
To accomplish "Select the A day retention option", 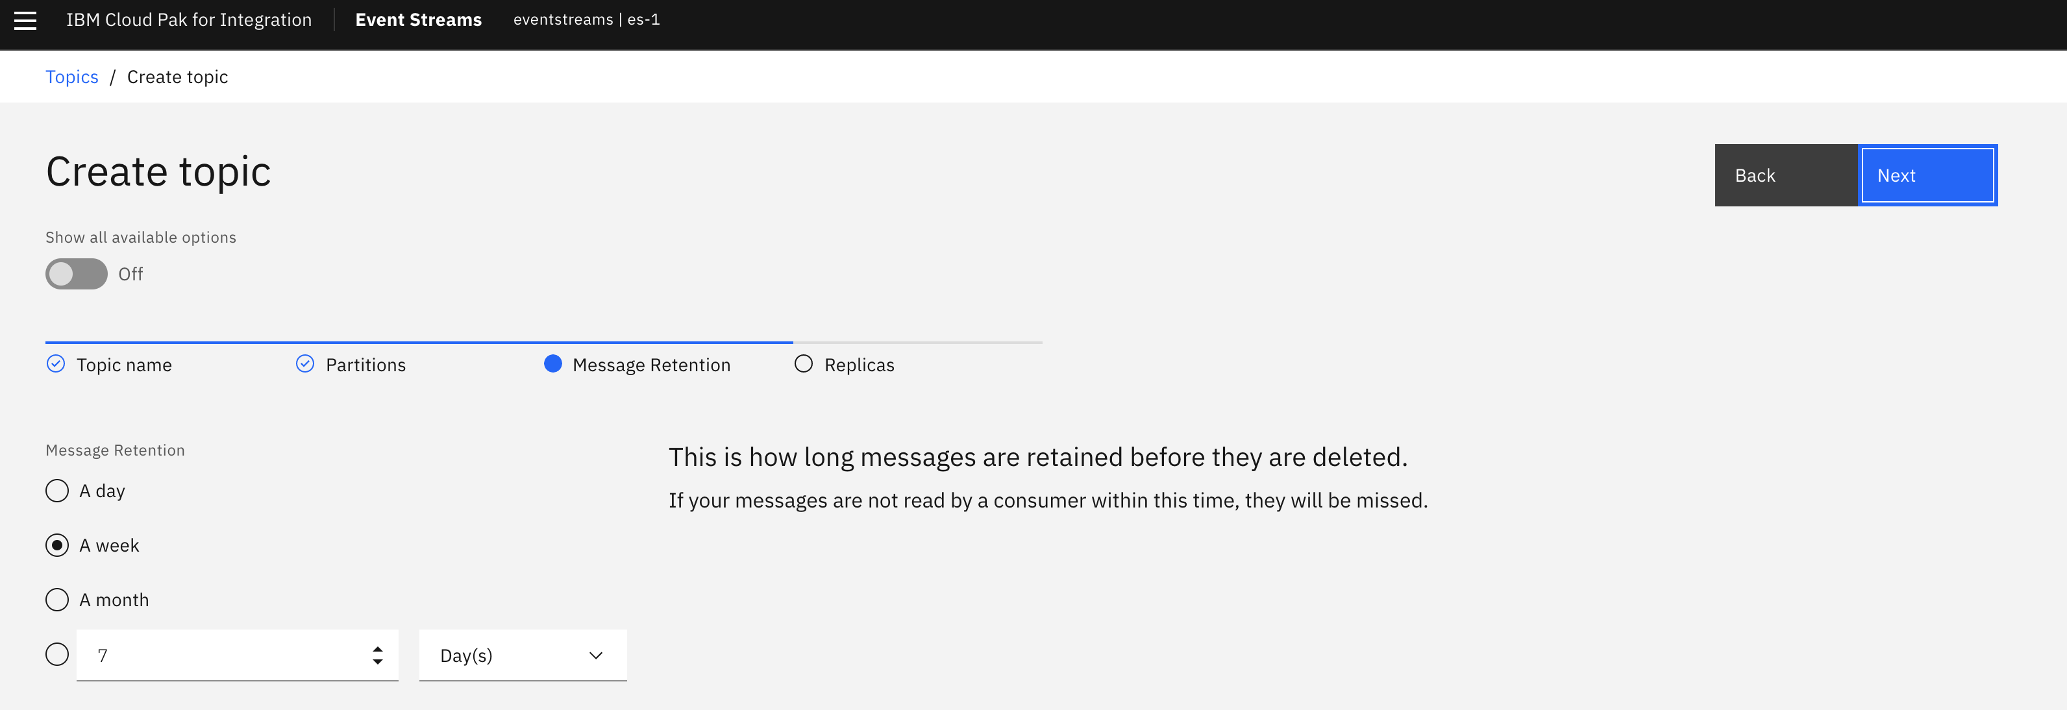I will [57, 491].
